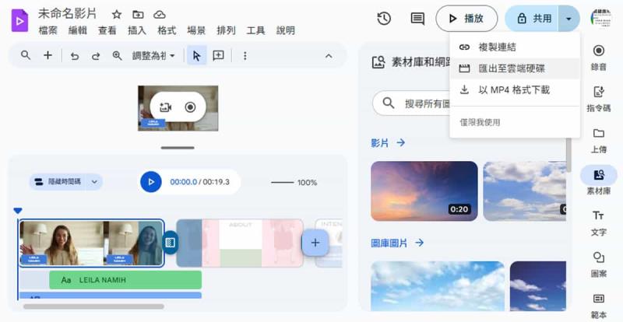Click the toolbar search icon

26,55
